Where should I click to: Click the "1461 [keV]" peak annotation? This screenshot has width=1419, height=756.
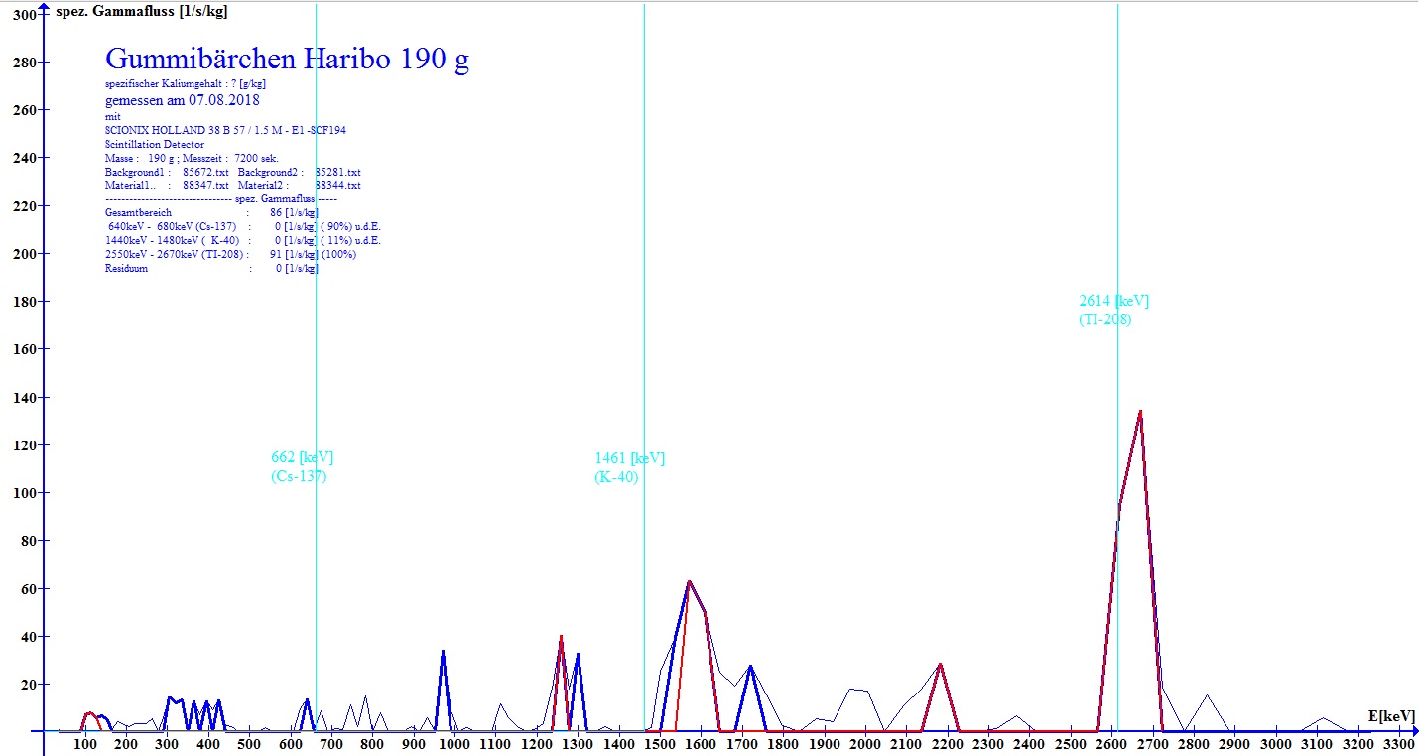[629, 458]
